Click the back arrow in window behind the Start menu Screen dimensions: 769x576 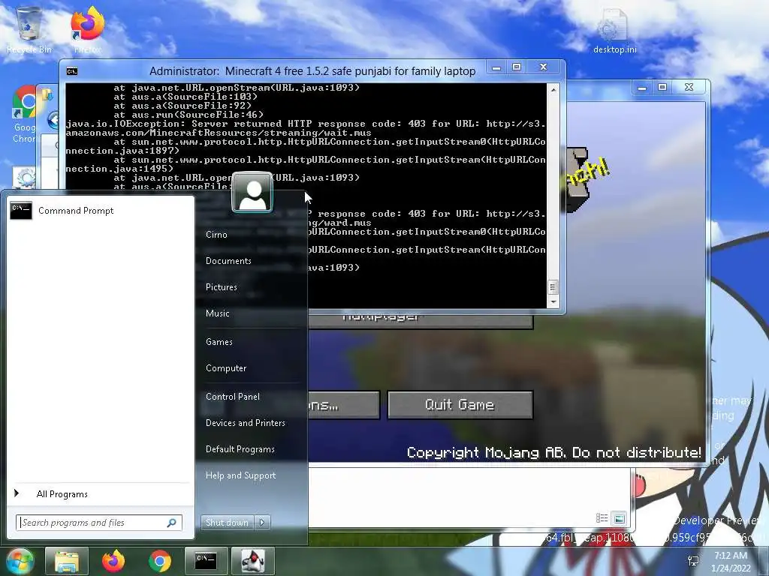point(53,120)
